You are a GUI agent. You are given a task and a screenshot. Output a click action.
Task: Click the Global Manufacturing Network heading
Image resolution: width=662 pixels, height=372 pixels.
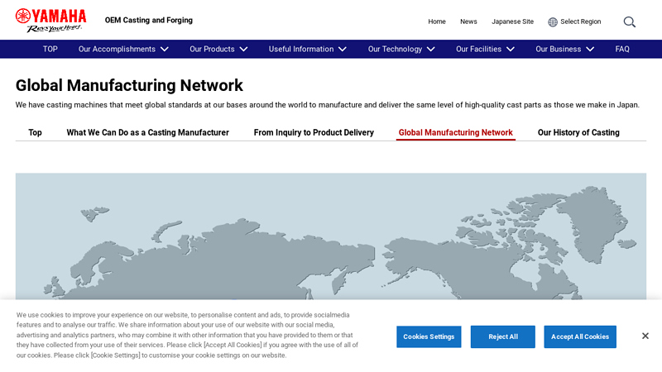tap(129, 85)
